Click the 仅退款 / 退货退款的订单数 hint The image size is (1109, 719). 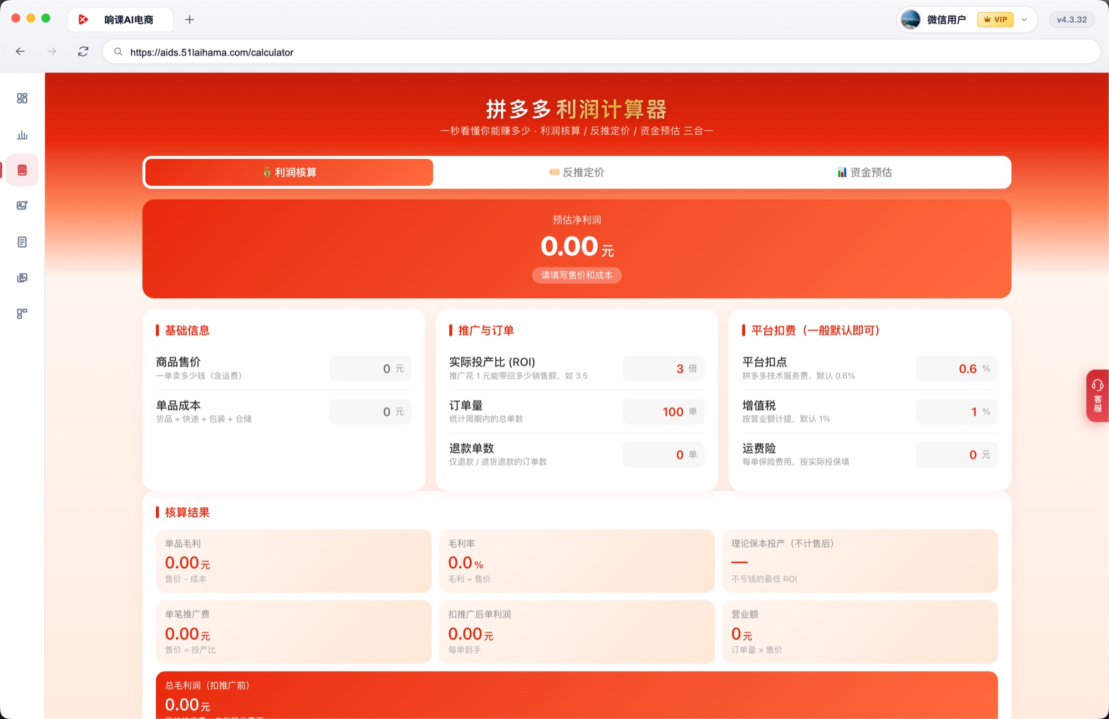point(498,462)
